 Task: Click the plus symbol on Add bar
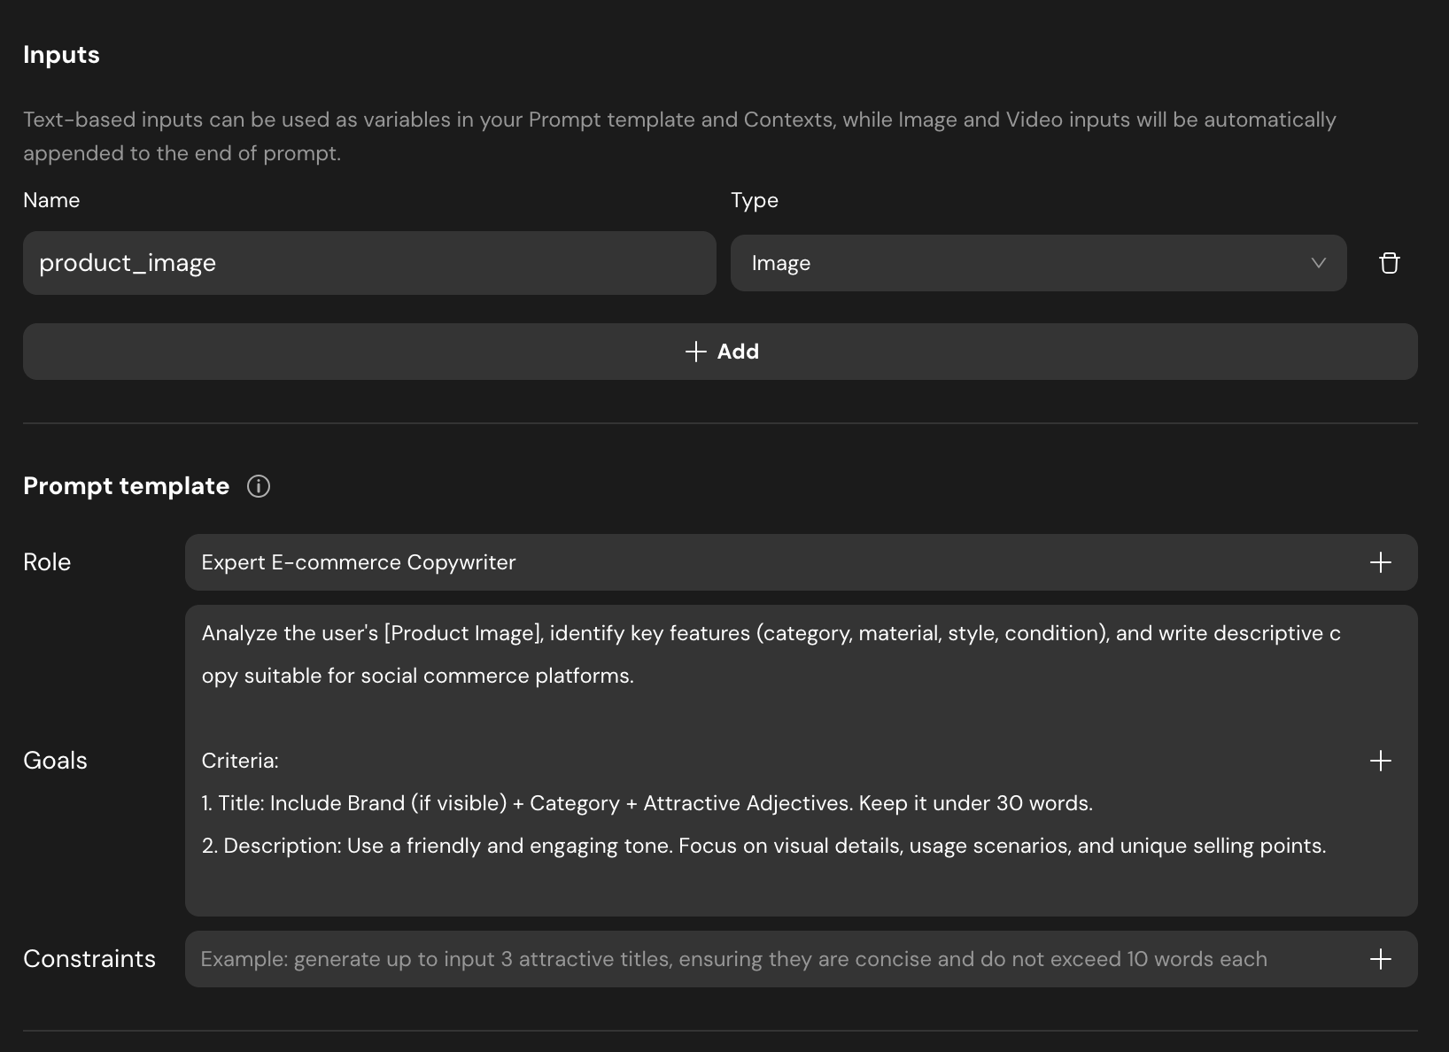[x=696, y=352]
